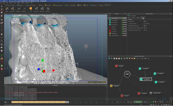
Task: Click the Render vi... shelf icon
Action: pos(19,9)
